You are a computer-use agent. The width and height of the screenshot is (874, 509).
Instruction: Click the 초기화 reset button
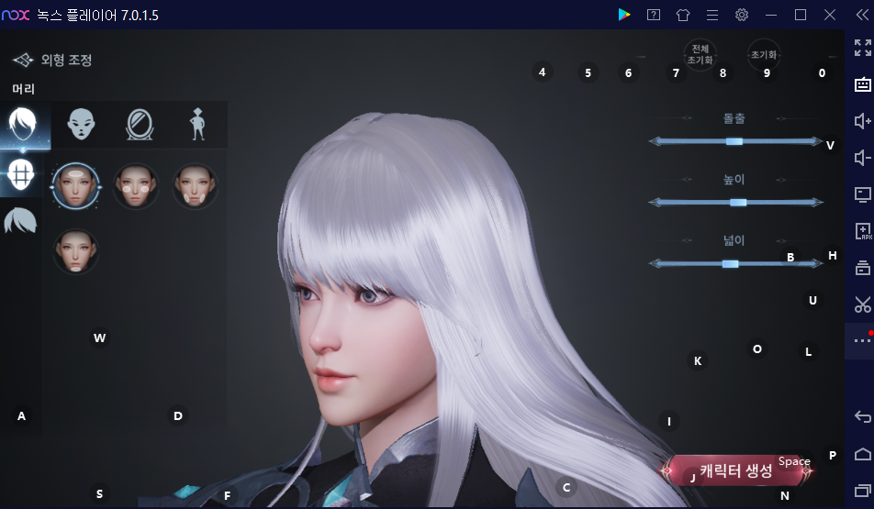coord(764,55)
